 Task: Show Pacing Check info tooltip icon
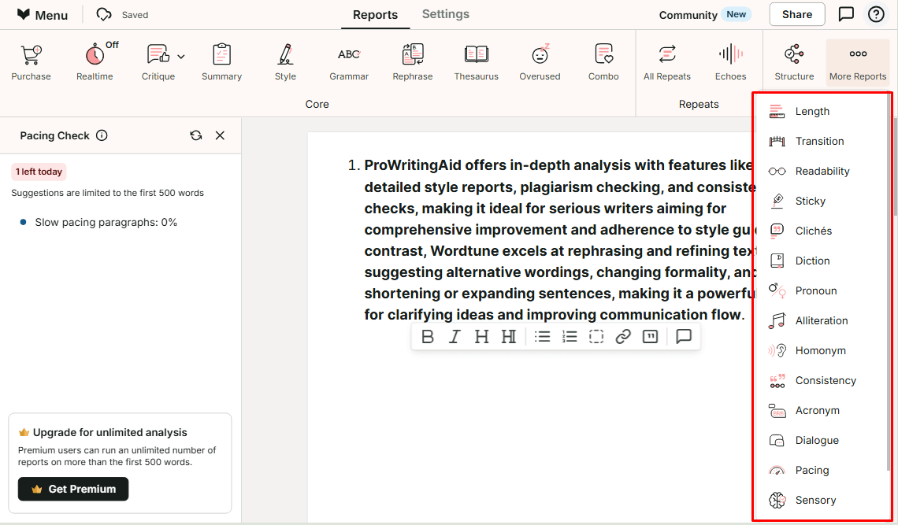point(102,135)
